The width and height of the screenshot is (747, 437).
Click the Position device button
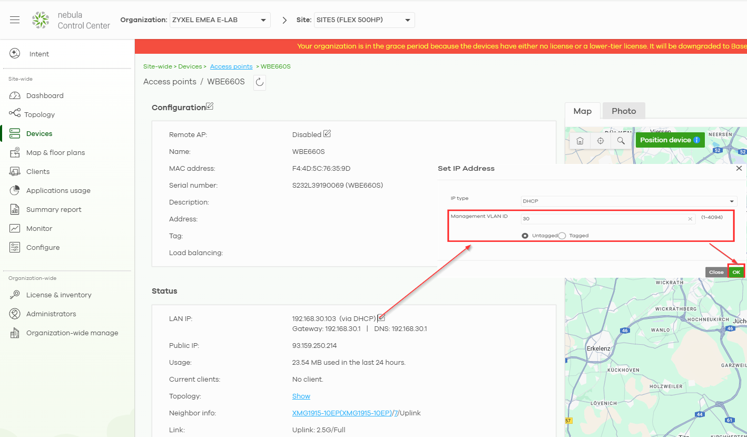click(670, 140)
